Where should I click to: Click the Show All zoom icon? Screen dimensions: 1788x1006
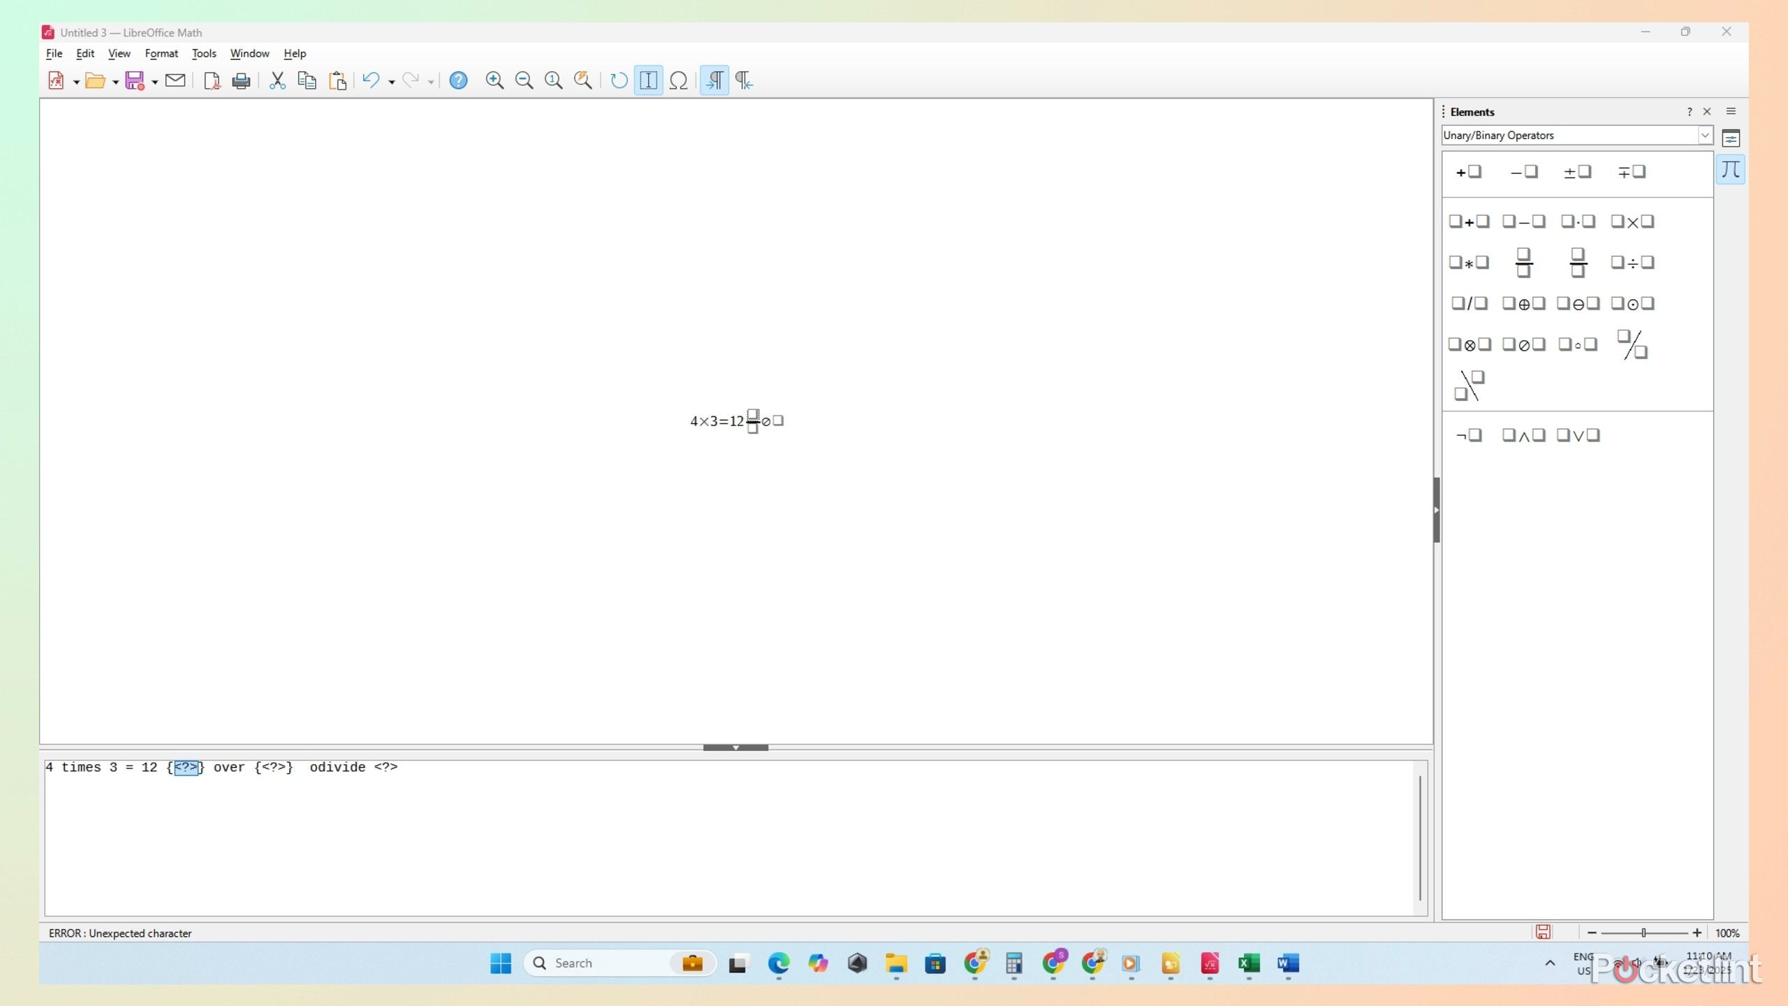(x=583, y=80)
